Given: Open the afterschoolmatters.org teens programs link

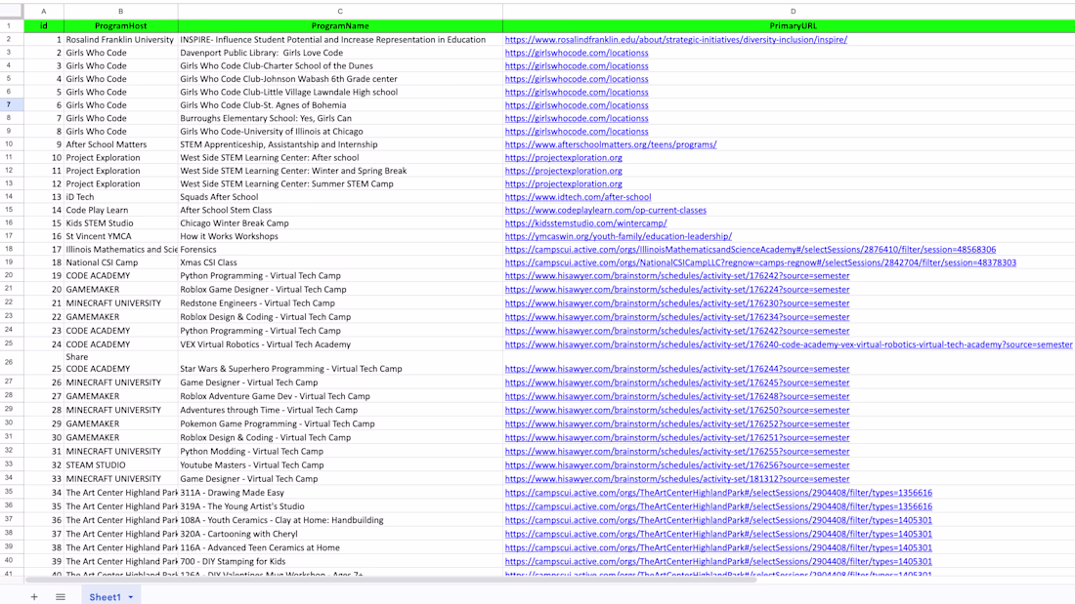Looking at the screenshot, I should 611,144.
